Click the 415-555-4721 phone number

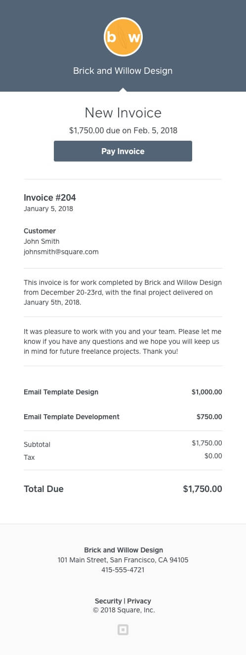pyautogui.click(x=123, y=570)
